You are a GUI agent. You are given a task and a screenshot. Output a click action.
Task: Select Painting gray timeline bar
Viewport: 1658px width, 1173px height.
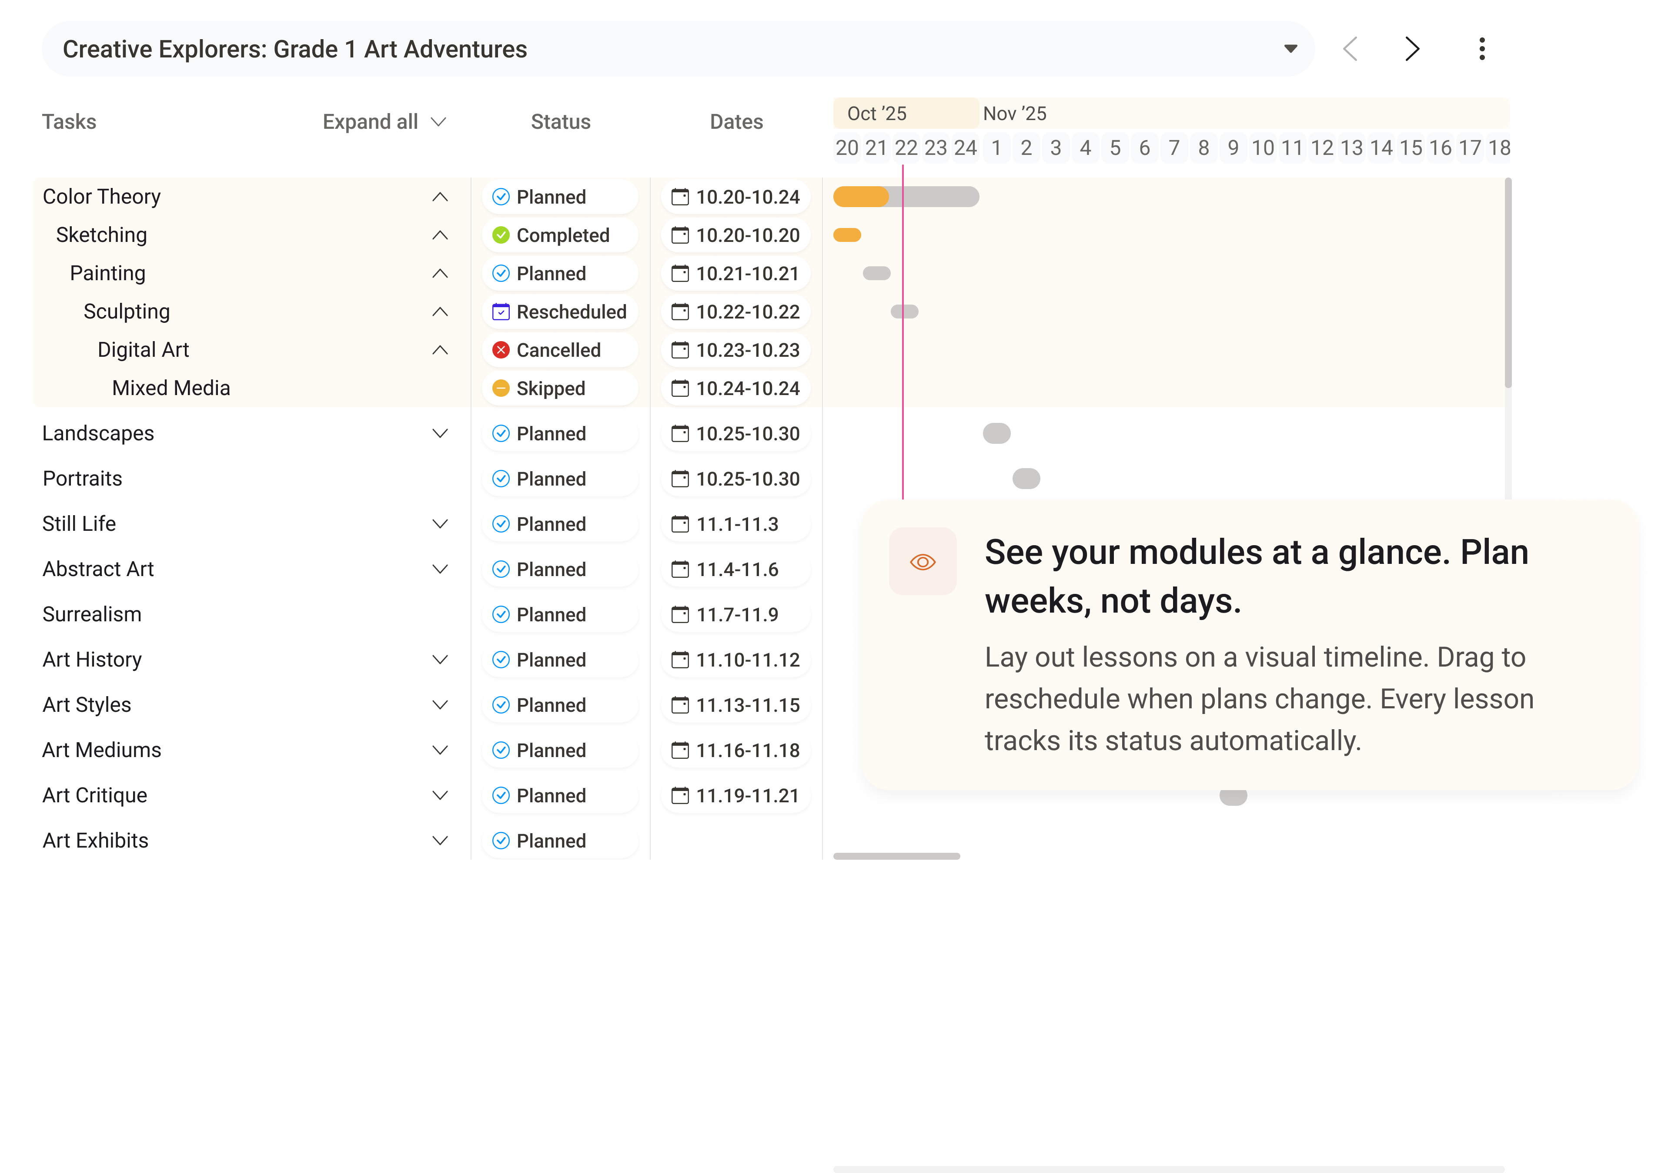click(x=876, y=273)
